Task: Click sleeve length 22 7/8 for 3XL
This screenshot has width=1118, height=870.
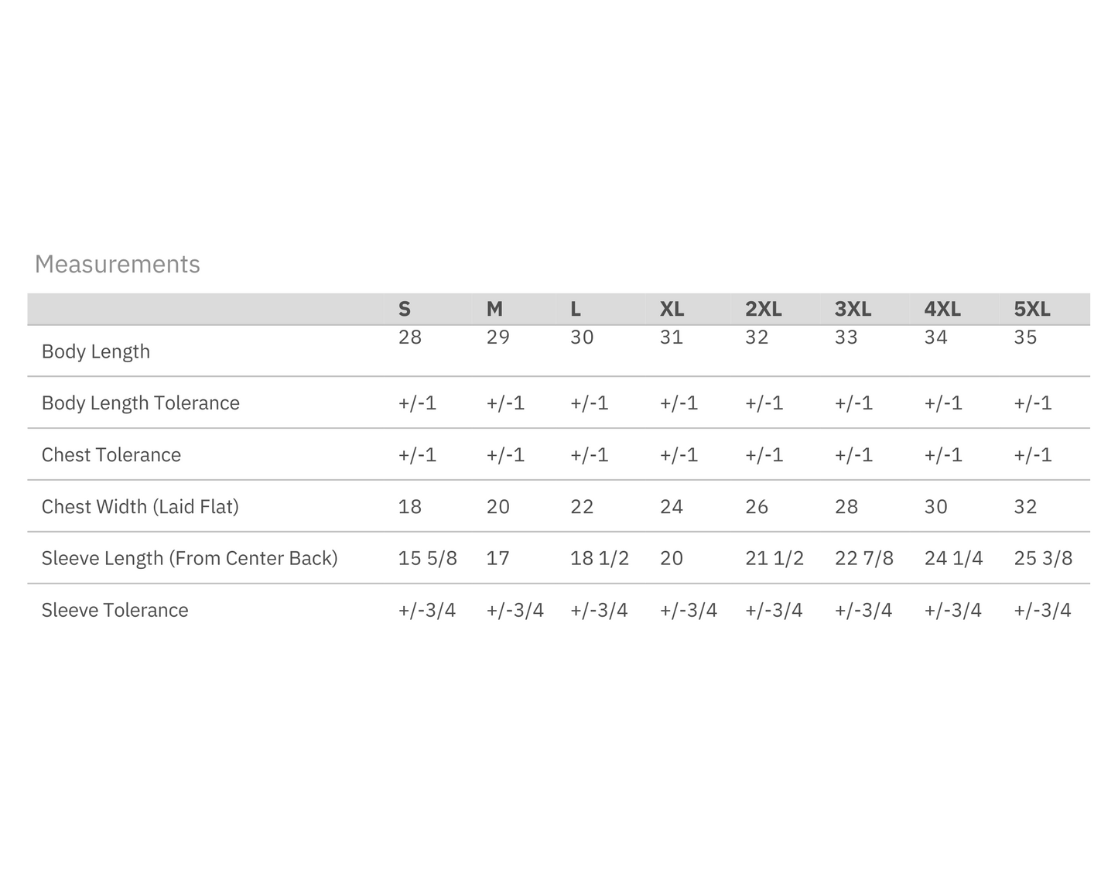Action: (863, 559)
